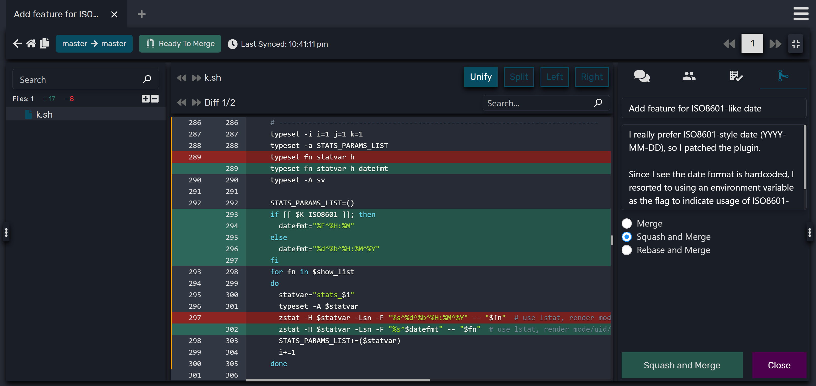Open new tab with plus button
Image resolution: width=816 pixels, height=386 pixels.
click(x=142, y=14)
